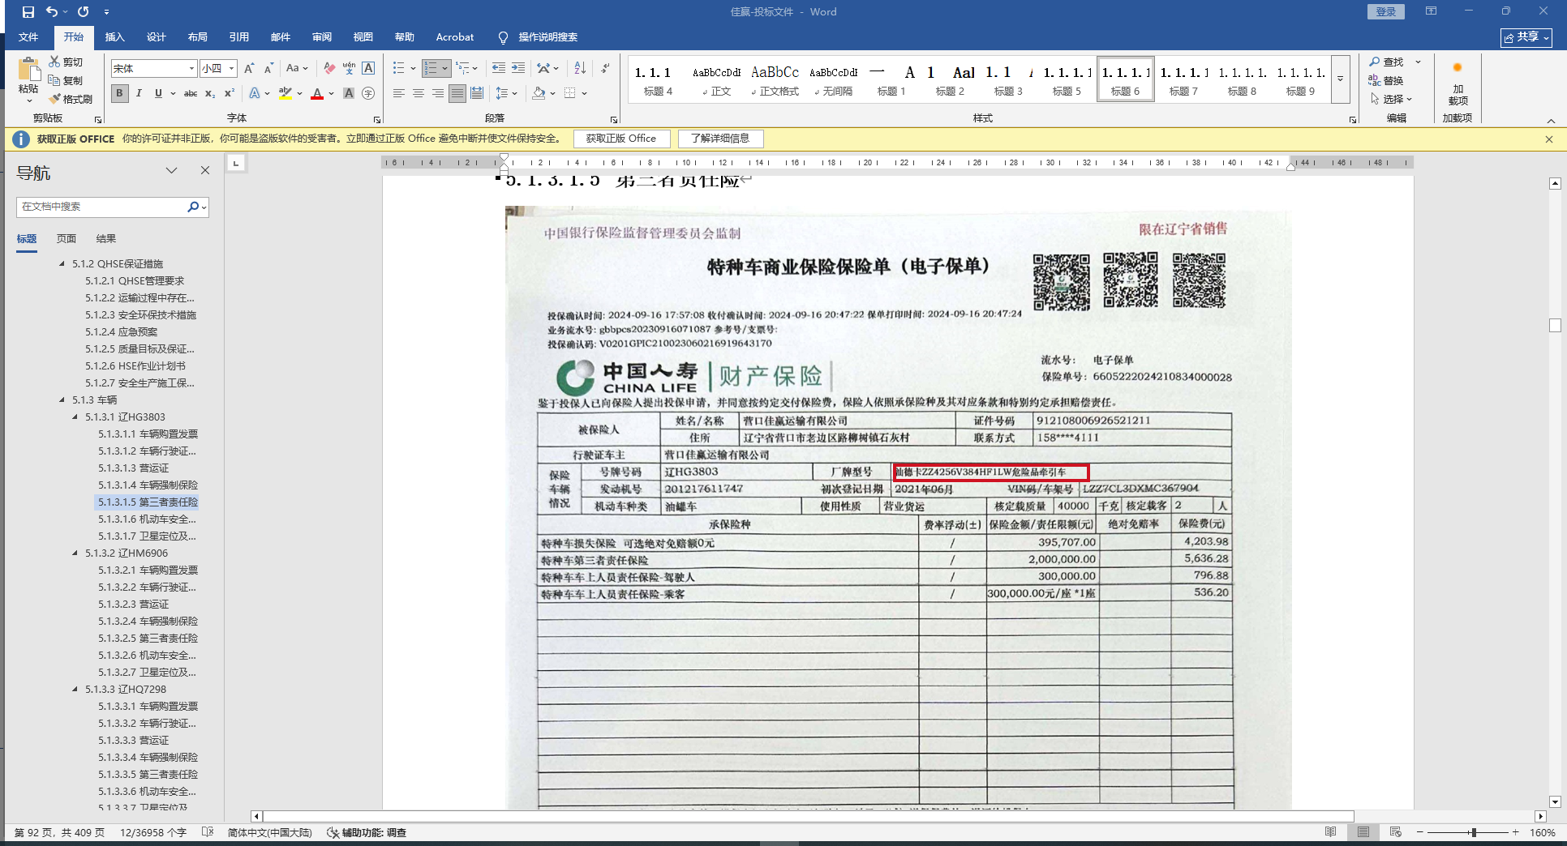Toggle italic formatting
The image size is (1567, 846).
point(139,93)
